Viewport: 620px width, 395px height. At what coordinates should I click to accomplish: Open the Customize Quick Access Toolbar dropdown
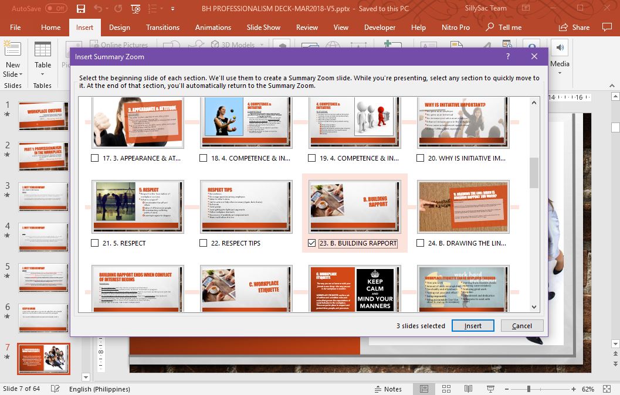(x=172, y=9)
